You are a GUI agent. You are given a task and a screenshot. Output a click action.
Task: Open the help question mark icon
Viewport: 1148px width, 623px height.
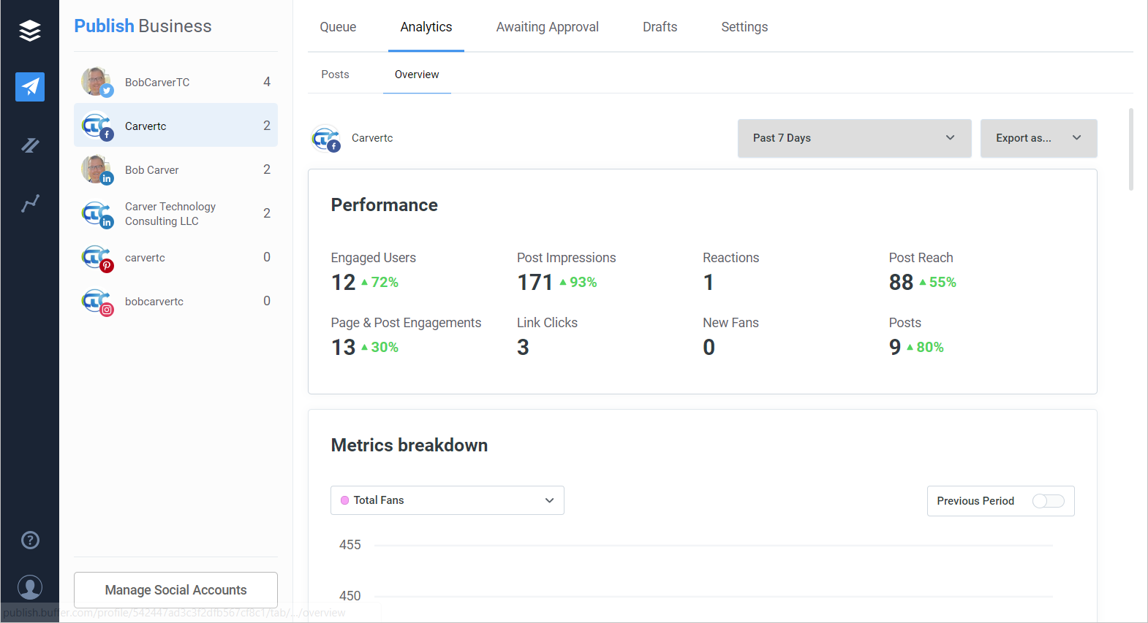pos(30,540)
